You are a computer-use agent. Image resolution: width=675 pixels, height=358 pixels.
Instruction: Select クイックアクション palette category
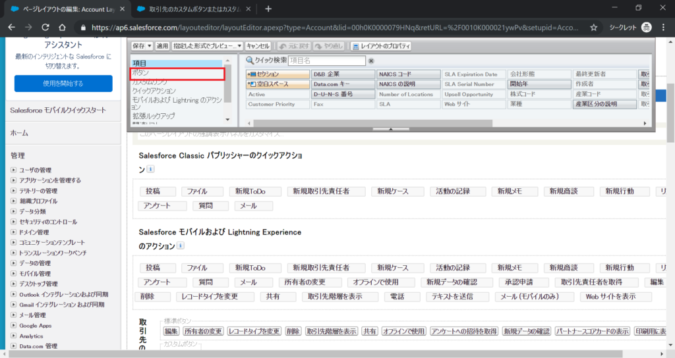[154, 91]
